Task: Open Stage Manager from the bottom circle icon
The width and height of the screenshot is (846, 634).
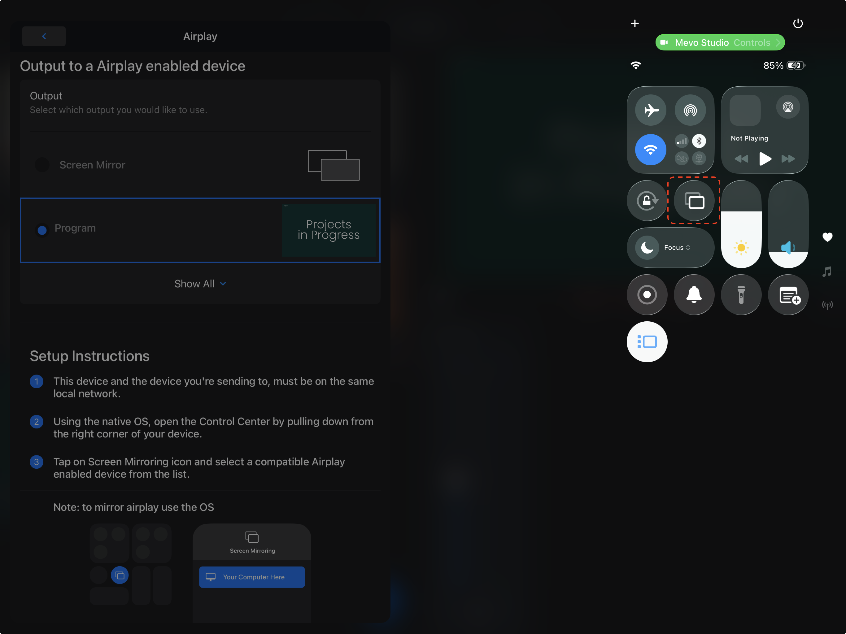Action: [x=647, y=341]
